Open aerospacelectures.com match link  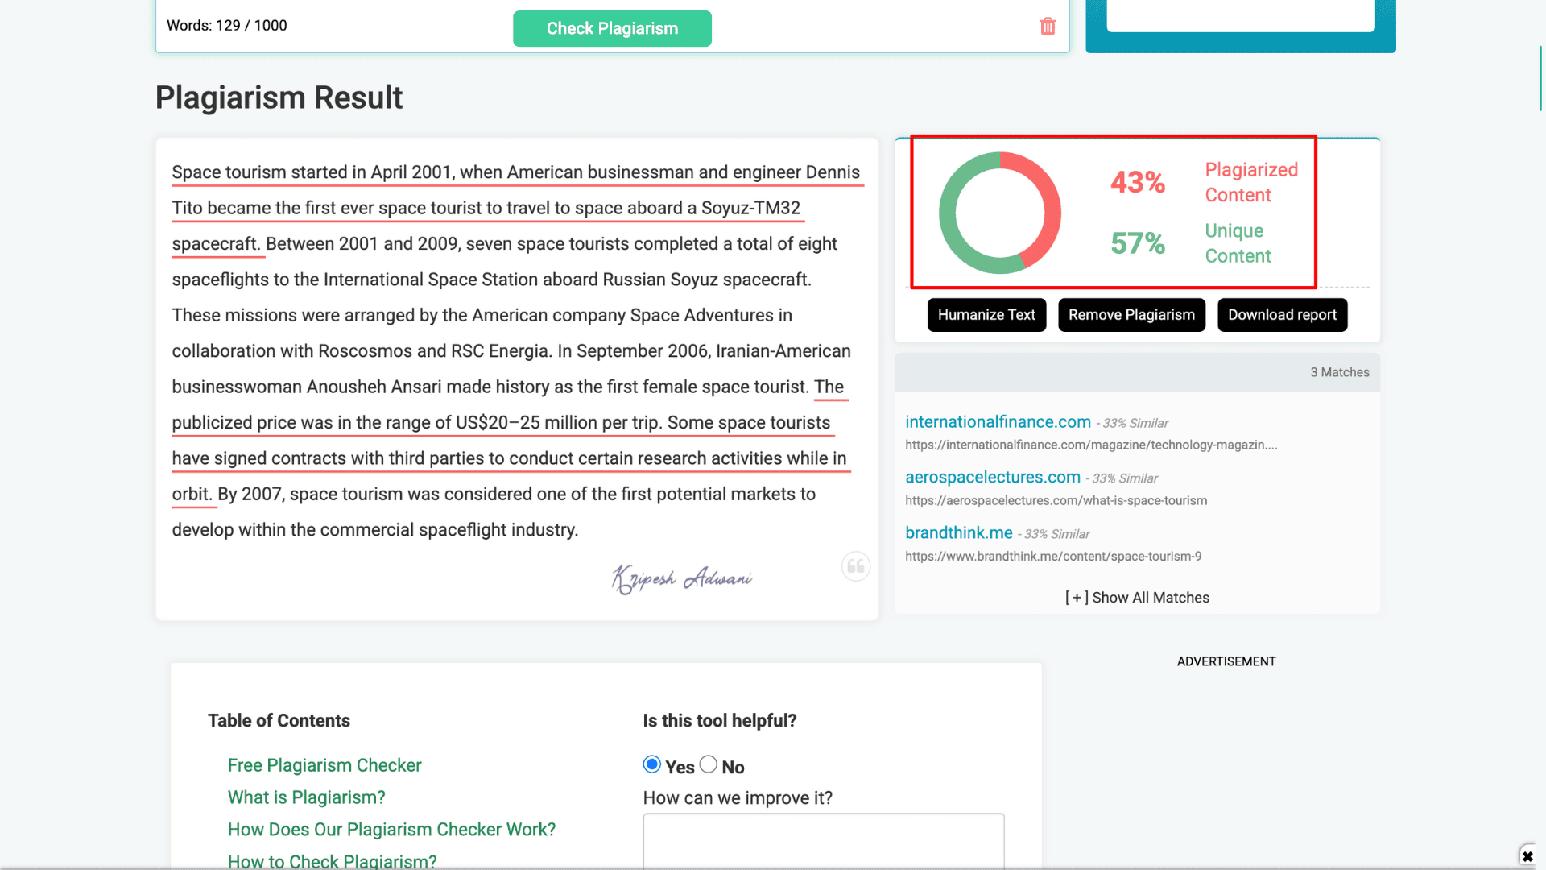993,478
